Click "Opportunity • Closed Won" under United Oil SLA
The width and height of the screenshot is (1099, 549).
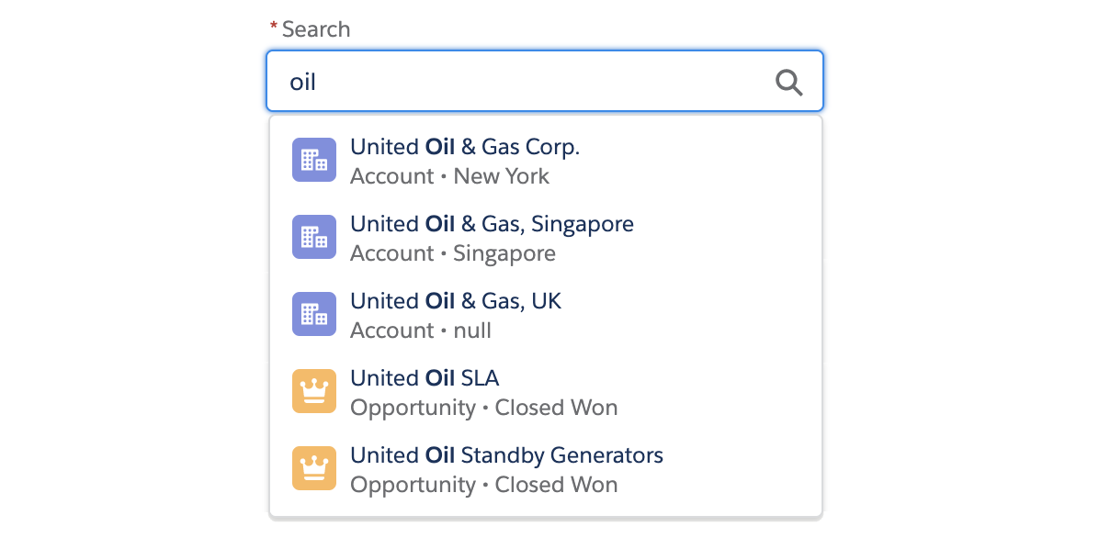[x=483, y=408]
